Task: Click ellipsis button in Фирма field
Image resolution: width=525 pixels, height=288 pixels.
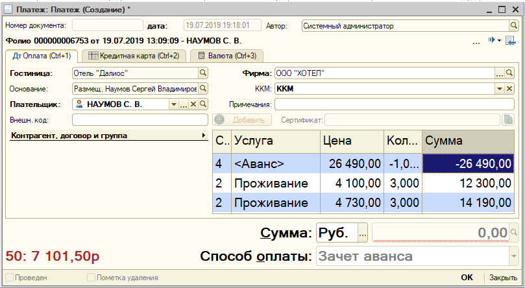Action: [x=500, y=73]
